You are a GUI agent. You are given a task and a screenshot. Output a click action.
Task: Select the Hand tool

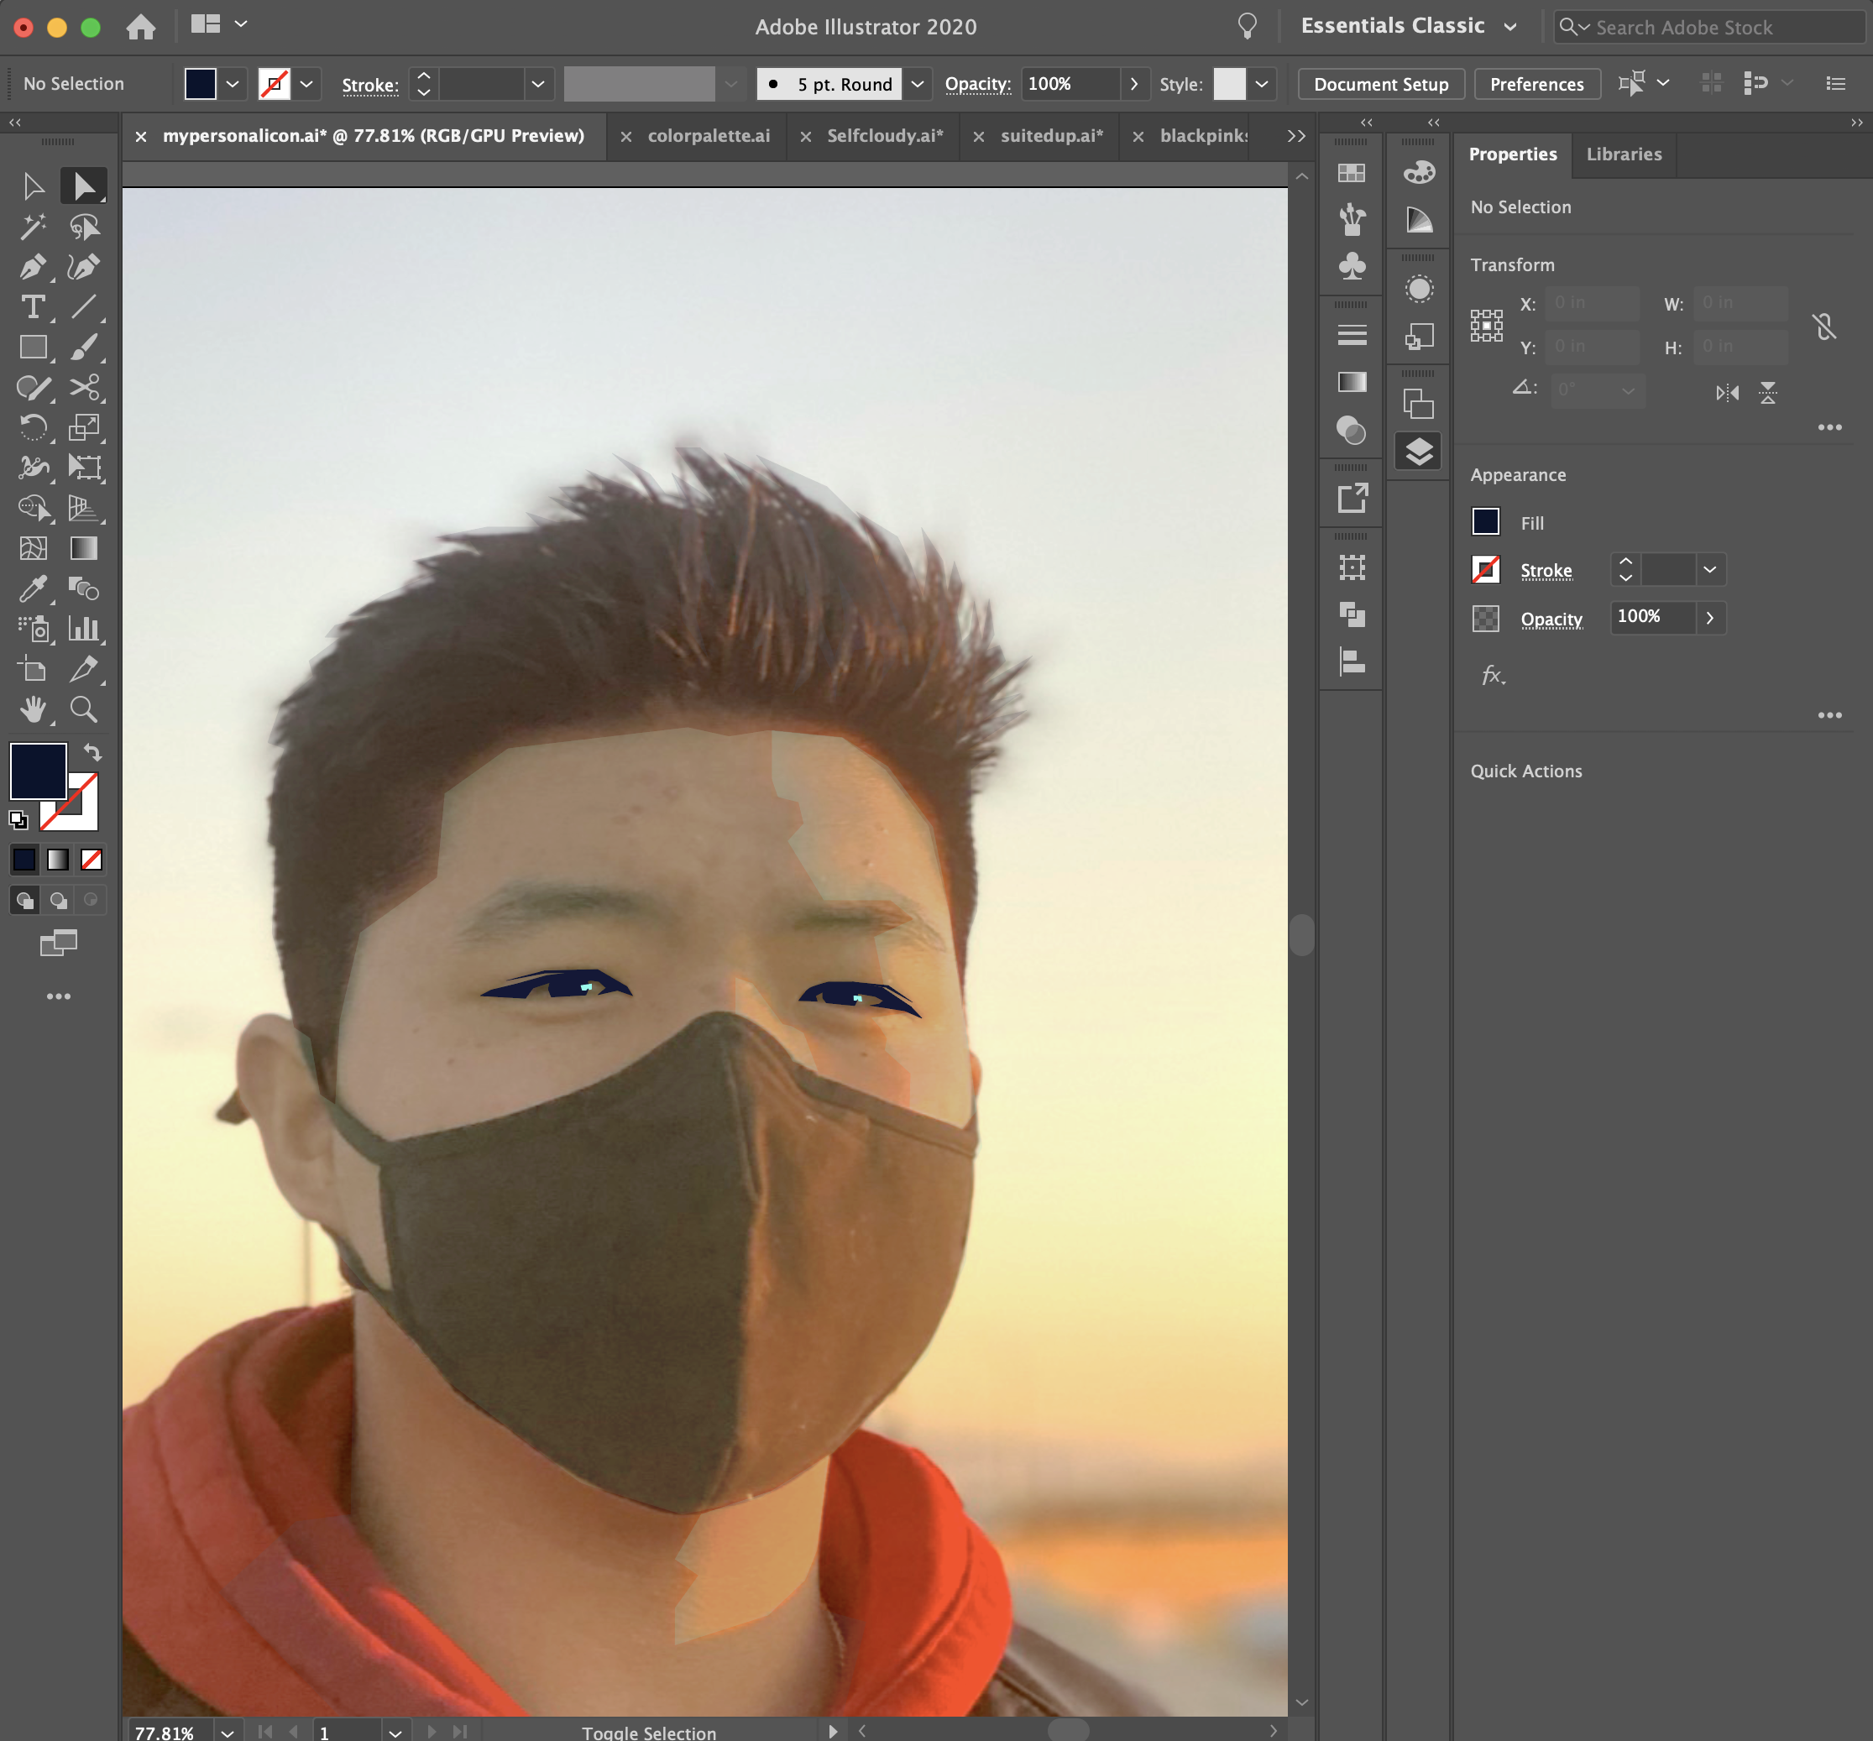pos(33,709)
